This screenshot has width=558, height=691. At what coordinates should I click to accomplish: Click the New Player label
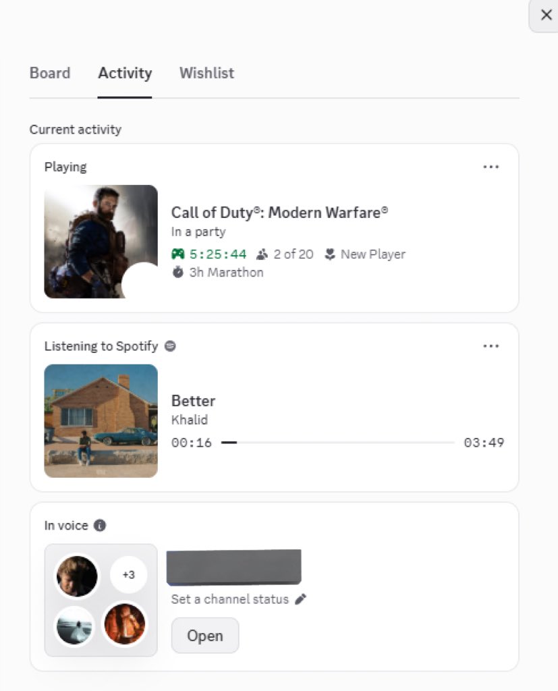click(x=373, y=254)
